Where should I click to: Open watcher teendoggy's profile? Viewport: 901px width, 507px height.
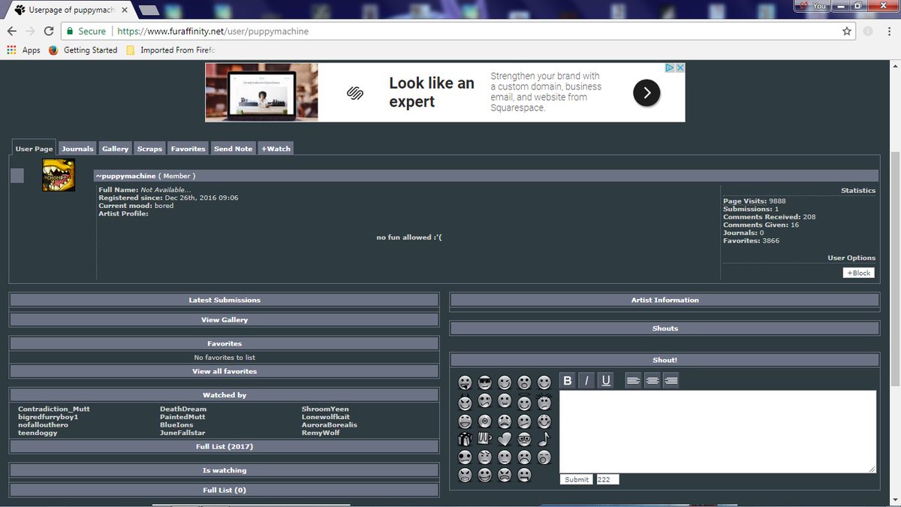[38, 433]
